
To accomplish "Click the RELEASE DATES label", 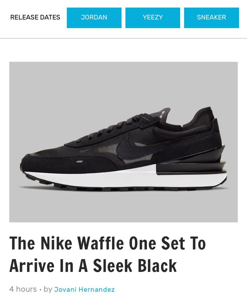I will pyautogui.click(x=35, y=18).
